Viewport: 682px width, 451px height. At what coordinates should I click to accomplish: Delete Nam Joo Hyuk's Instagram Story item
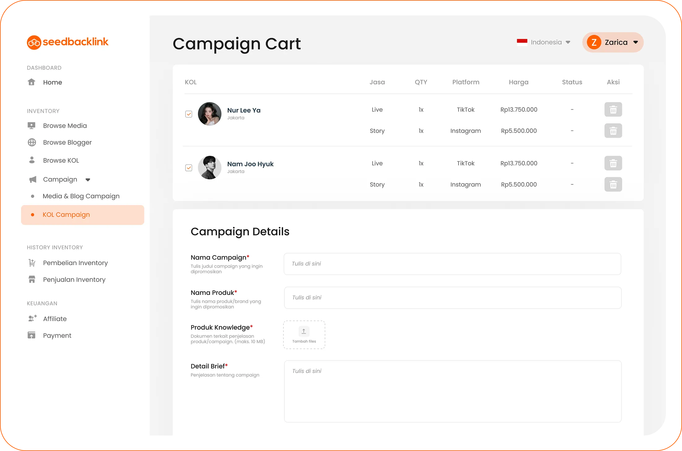tap(613, 185)
